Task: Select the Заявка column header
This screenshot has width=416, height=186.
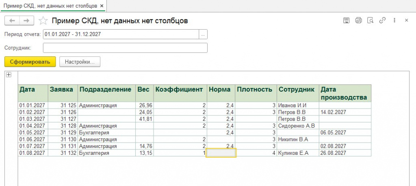Action: [x=63, y=93]
